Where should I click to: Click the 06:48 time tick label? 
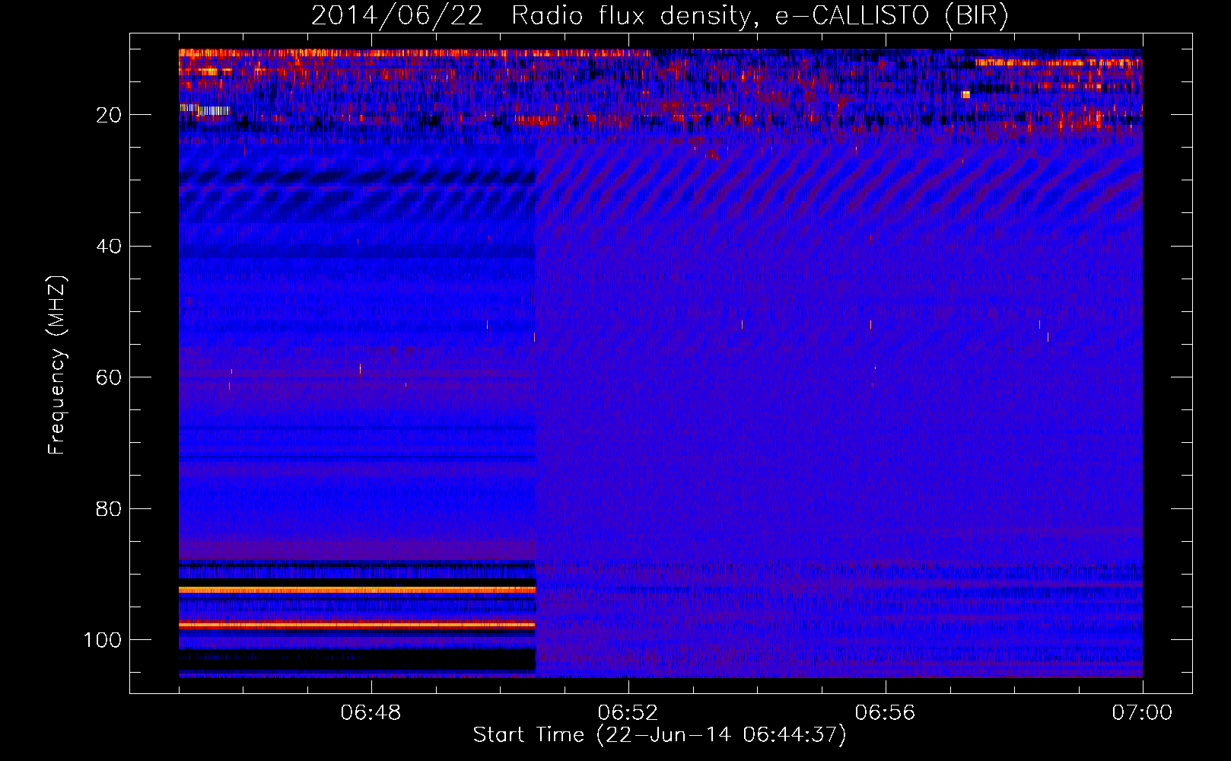tap(371, 713)
